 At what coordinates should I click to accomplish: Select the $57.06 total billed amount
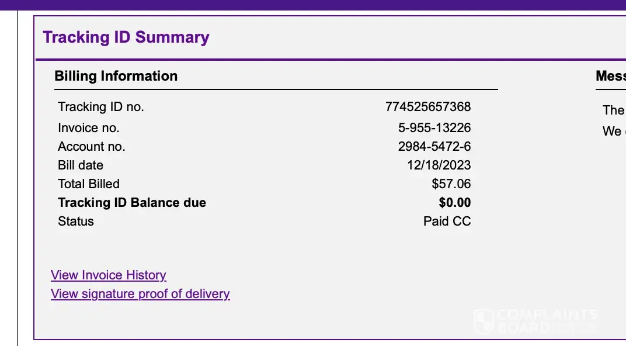(x=451, y=184)
